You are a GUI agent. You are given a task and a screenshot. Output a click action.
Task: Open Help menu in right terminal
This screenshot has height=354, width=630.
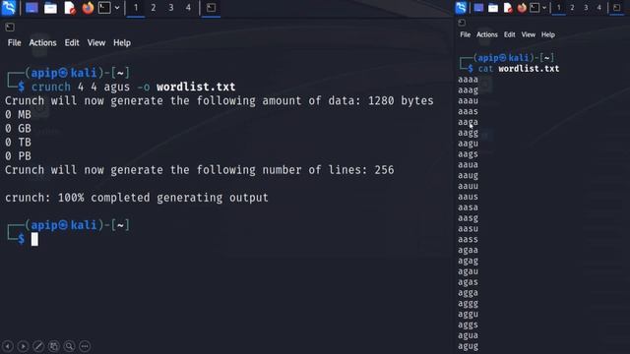548,34
